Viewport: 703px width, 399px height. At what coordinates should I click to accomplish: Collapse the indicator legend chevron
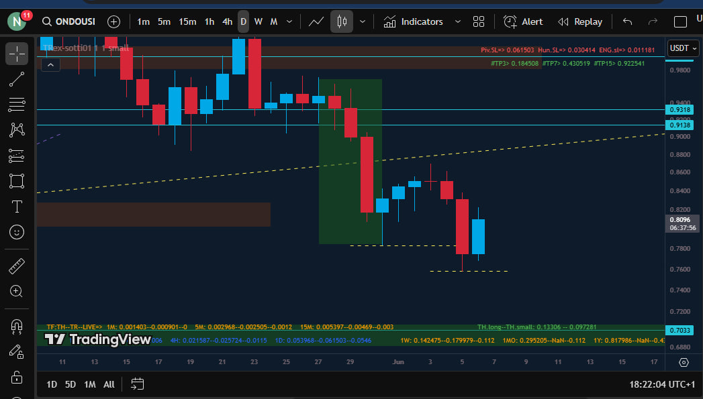(x=50, y=64)
